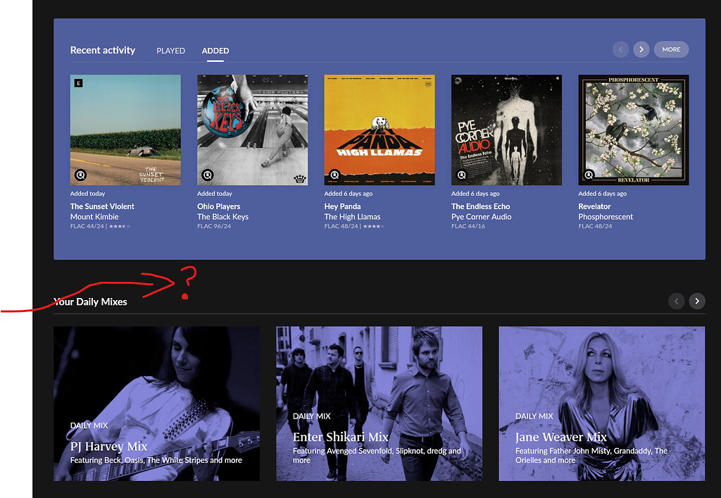Click the Qobuz badge on The Endless Echo cover
The width and height of the screenshot is (721, 498).
460,175
